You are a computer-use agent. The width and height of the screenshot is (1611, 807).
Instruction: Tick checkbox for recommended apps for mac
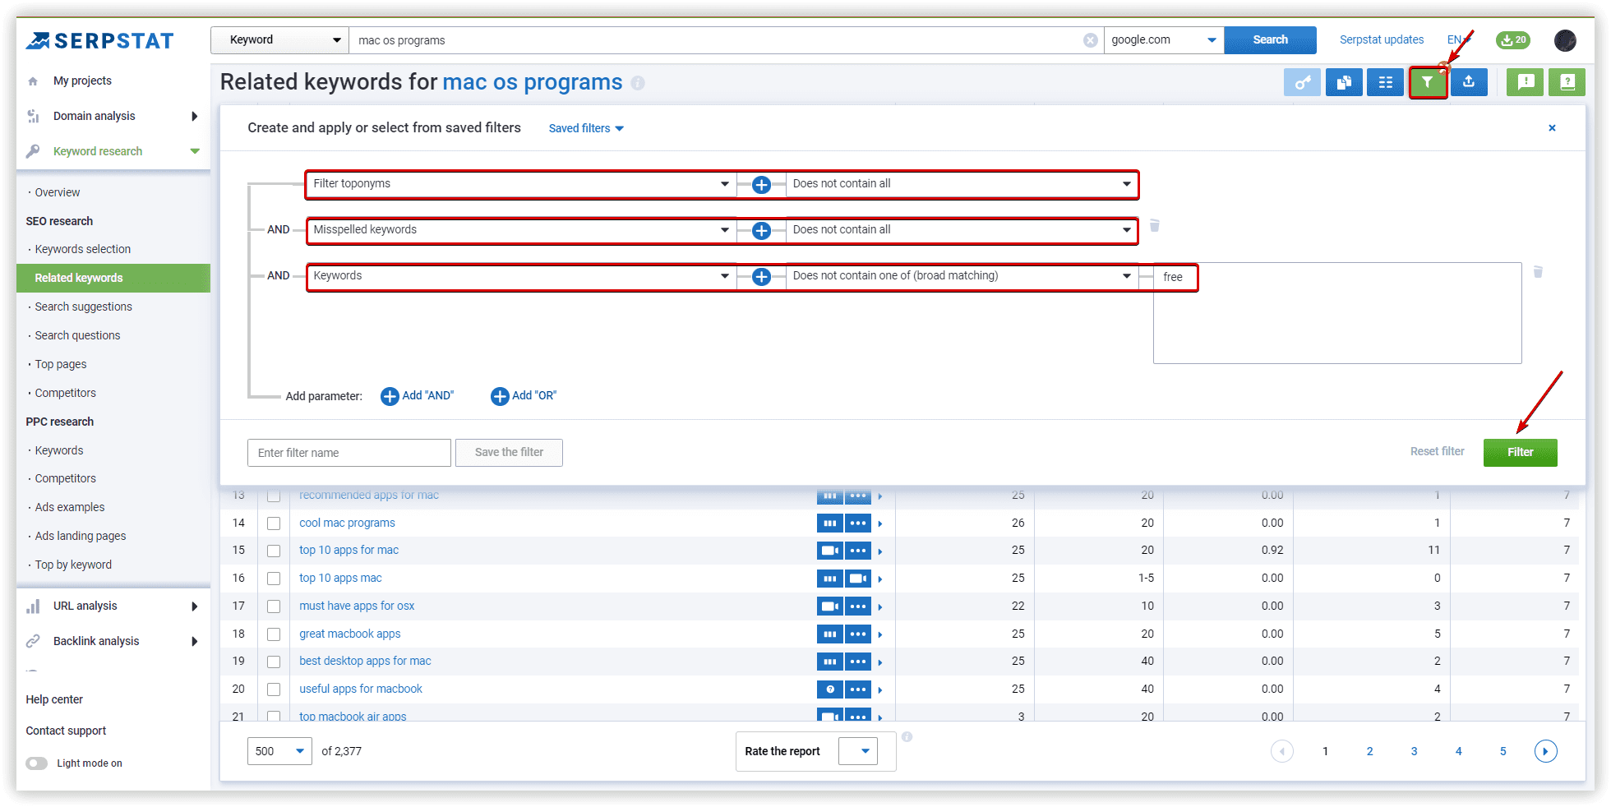click(x=274, y=496)
